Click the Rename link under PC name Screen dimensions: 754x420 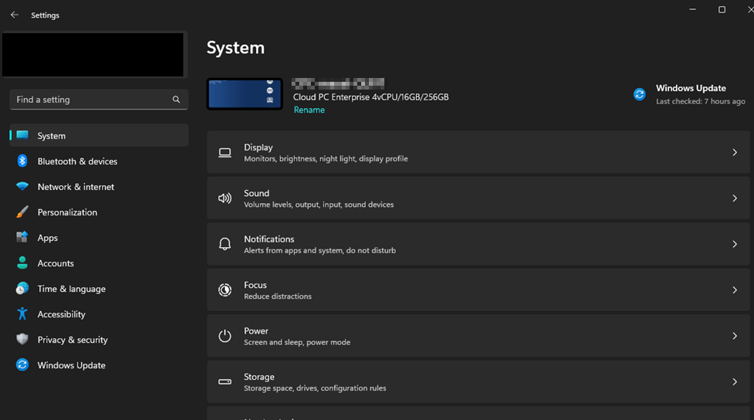click(309, 110)
